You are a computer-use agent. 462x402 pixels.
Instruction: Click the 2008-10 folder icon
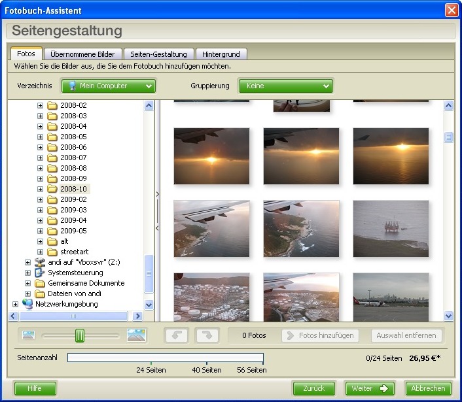[52, 189]
